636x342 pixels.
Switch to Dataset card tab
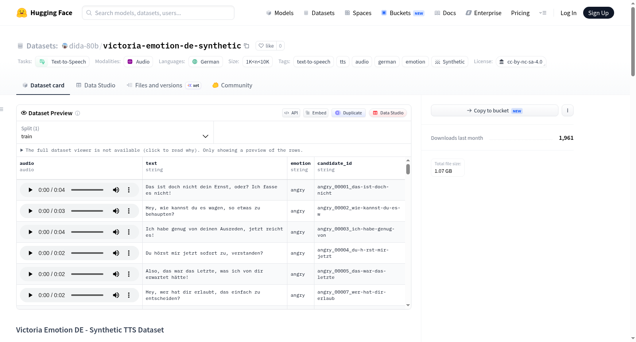coord(43,85)
